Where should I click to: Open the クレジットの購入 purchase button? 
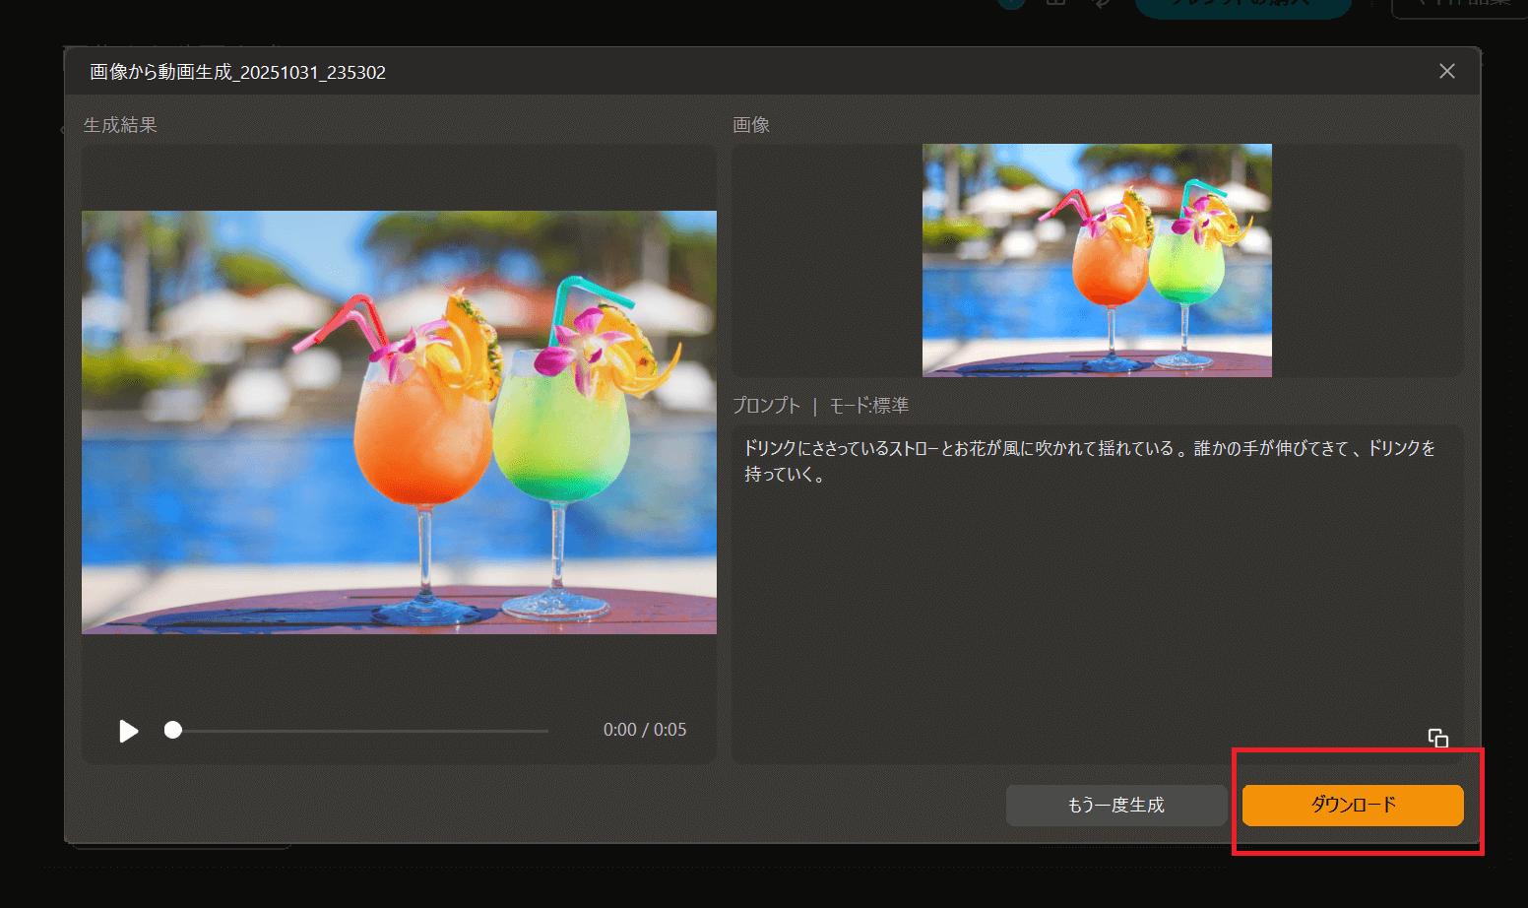pyautogui.click(x=1243, y=5)
